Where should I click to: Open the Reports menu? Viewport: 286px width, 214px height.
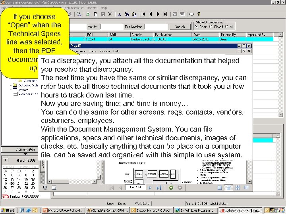point(92,8)
